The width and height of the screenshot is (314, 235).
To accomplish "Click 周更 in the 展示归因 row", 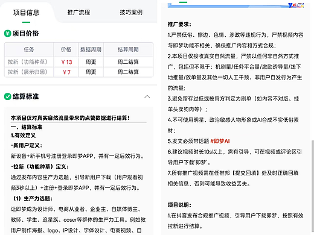I will point(91,72).
